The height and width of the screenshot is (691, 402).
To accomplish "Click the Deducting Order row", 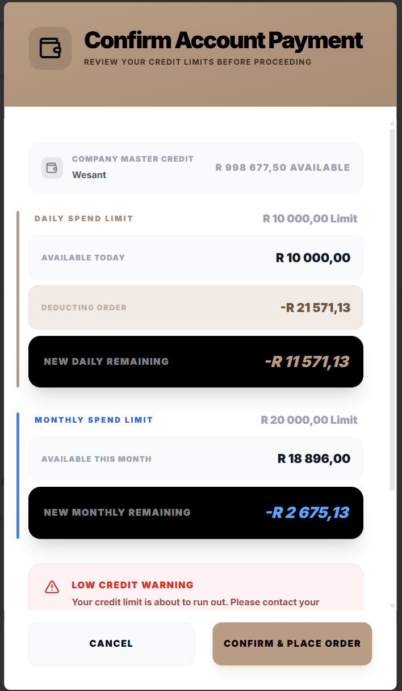I will [x=195, y=307].
